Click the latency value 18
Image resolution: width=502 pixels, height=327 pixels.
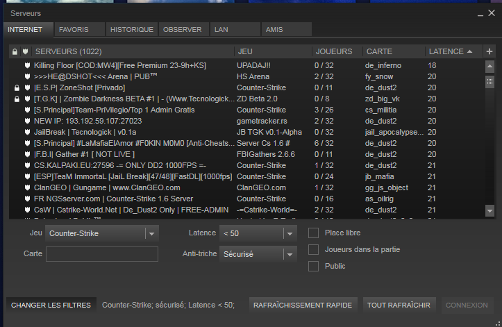(432, 66)
